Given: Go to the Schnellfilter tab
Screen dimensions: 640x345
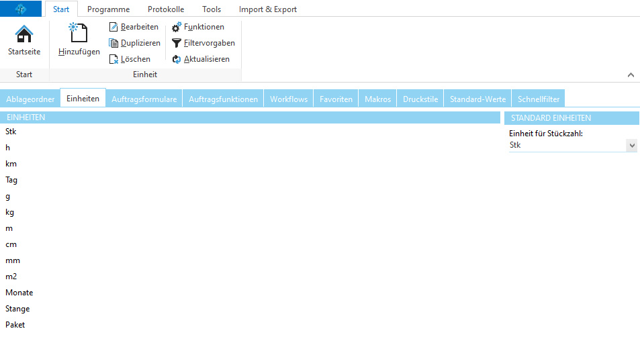Looking at the screenshot, I should pos(538,99).
